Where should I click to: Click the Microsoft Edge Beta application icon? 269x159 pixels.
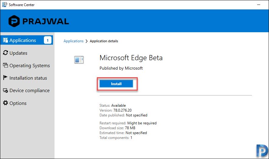[79, 60]
